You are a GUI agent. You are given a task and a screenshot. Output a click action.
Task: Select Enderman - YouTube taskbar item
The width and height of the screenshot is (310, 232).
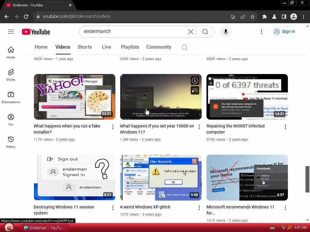(x=44, y=228)
